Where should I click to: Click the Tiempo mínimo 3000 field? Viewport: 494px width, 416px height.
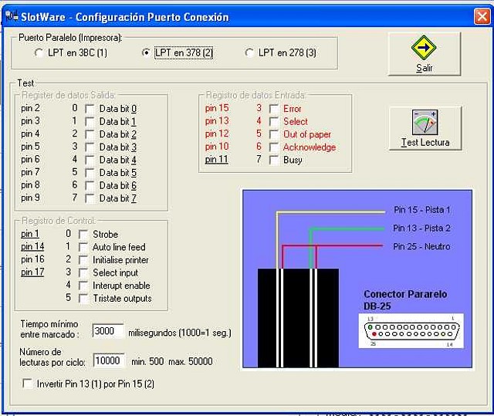point(108,331)
